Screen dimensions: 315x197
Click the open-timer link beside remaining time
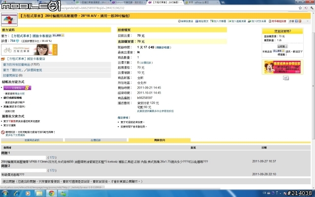pyautogui.click(x=163, y=48)
